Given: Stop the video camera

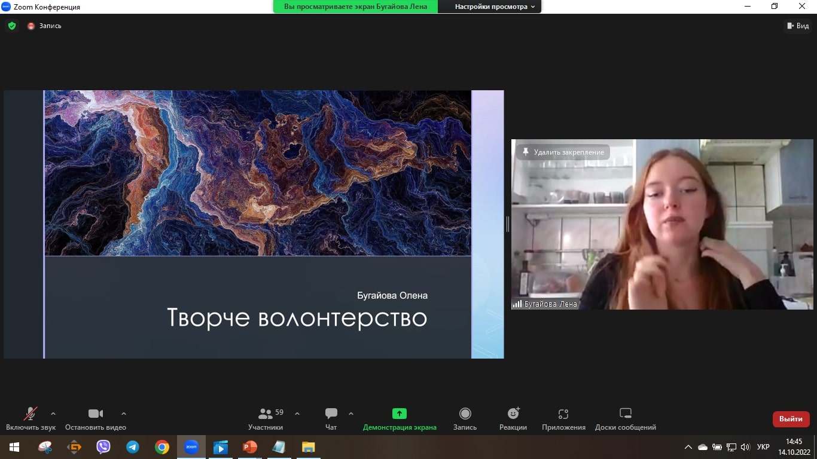Looking at the screenshot, I should click(x=96, y=419).
